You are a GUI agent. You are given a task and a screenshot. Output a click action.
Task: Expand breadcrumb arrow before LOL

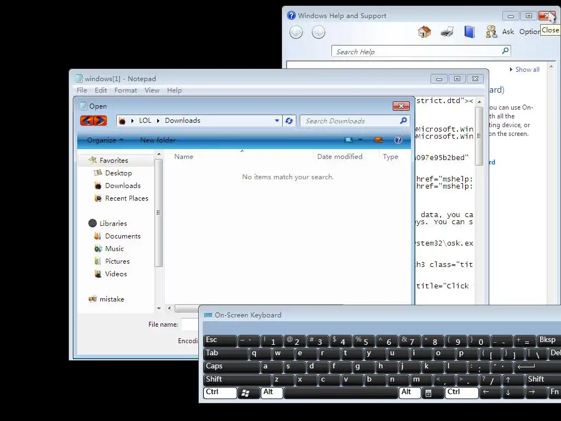[x=133, y=121]
